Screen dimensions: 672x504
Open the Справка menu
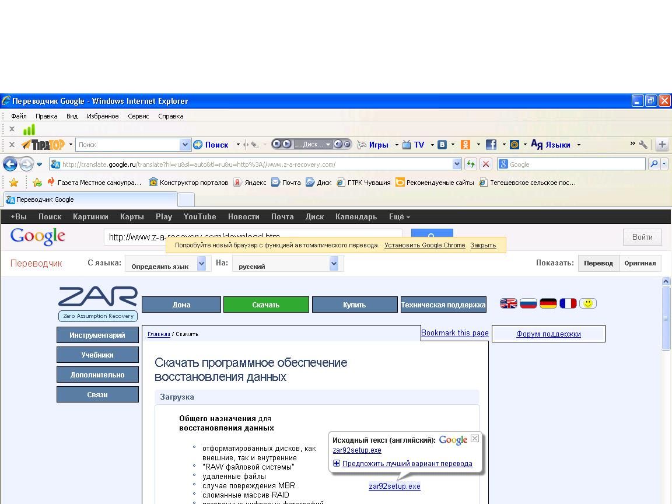coord(170,116)
